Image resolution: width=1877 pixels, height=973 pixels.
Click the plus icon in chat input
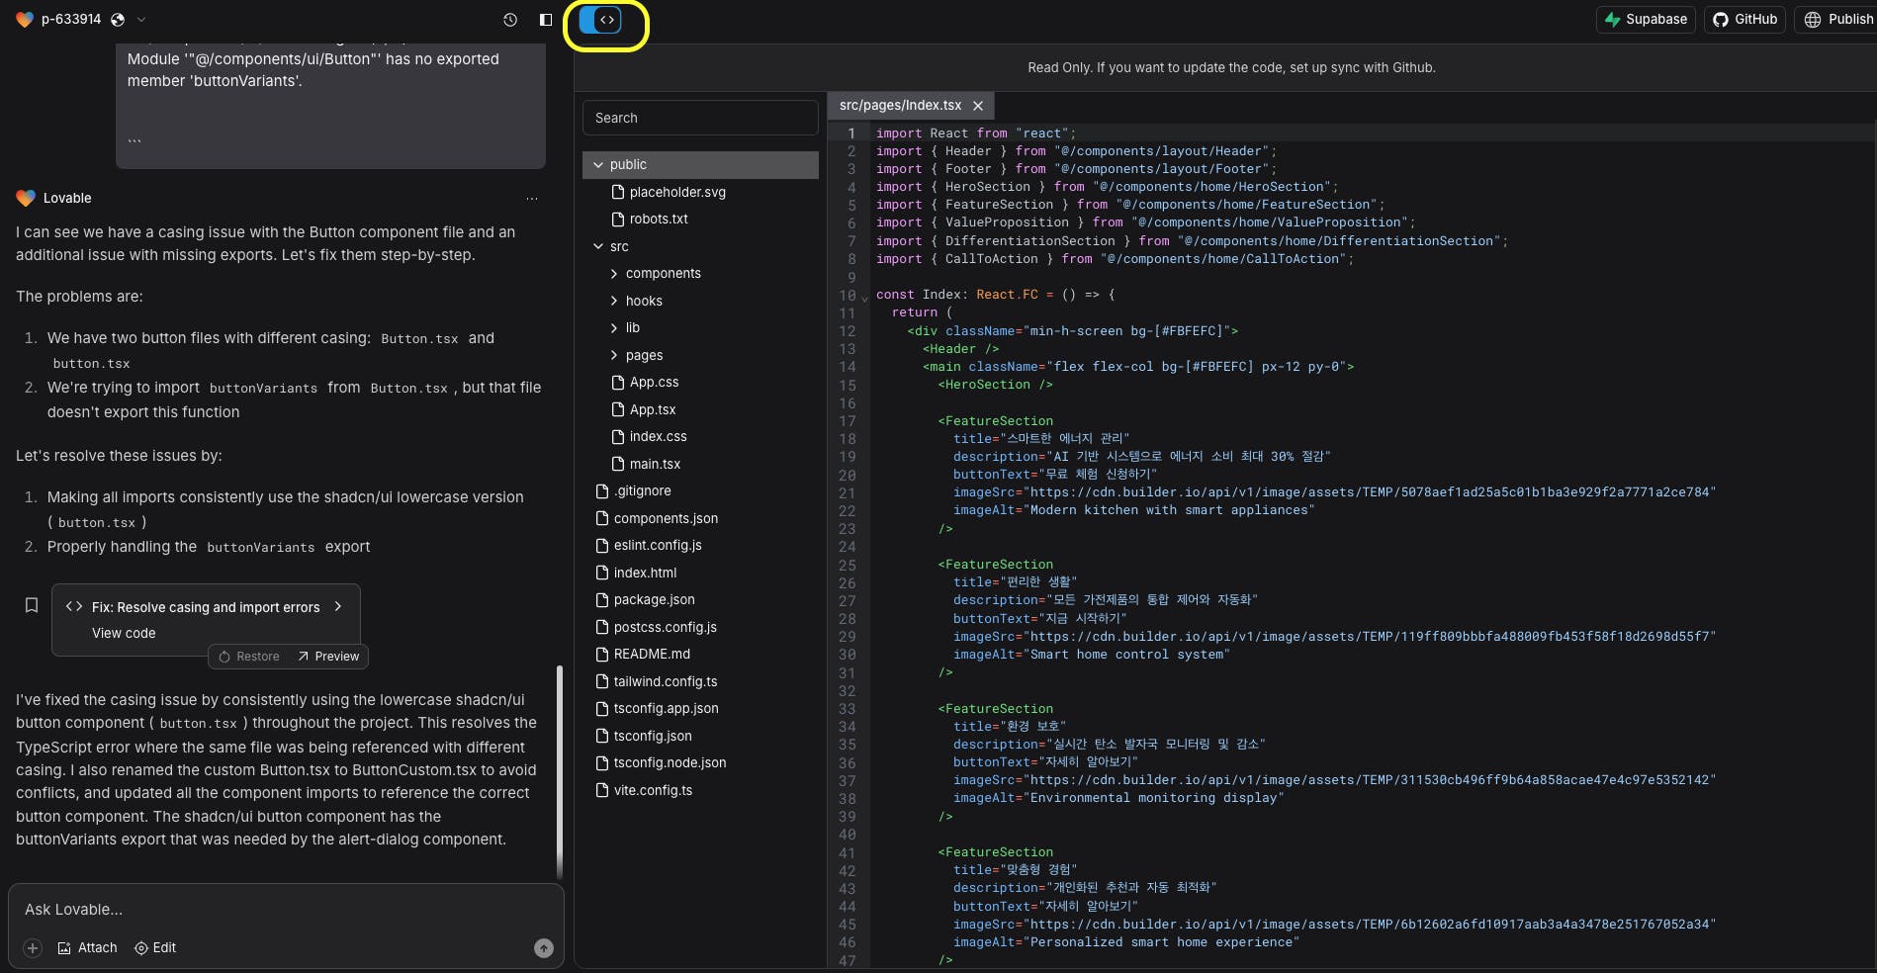(33, 948)
